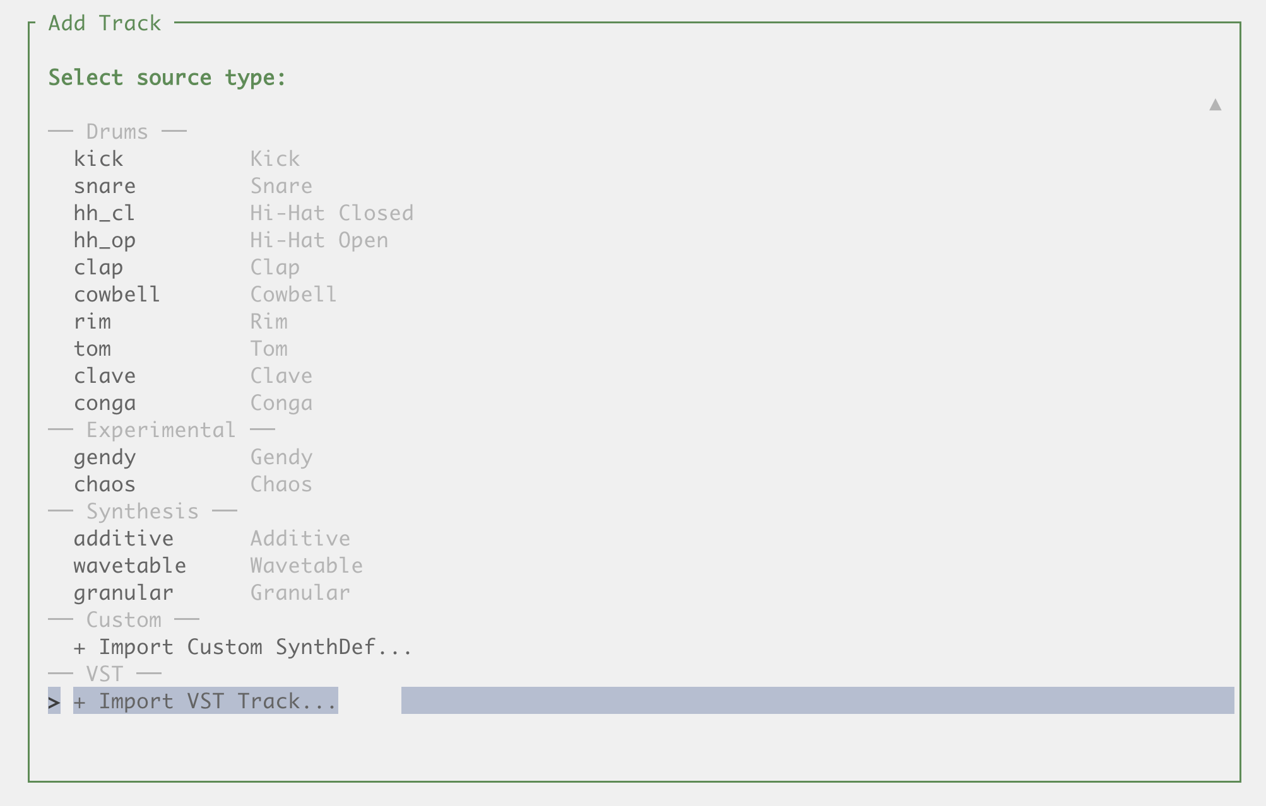
Task: Pick the hh_op Hi-Hat Open source
Action: (x=105, y=240)
